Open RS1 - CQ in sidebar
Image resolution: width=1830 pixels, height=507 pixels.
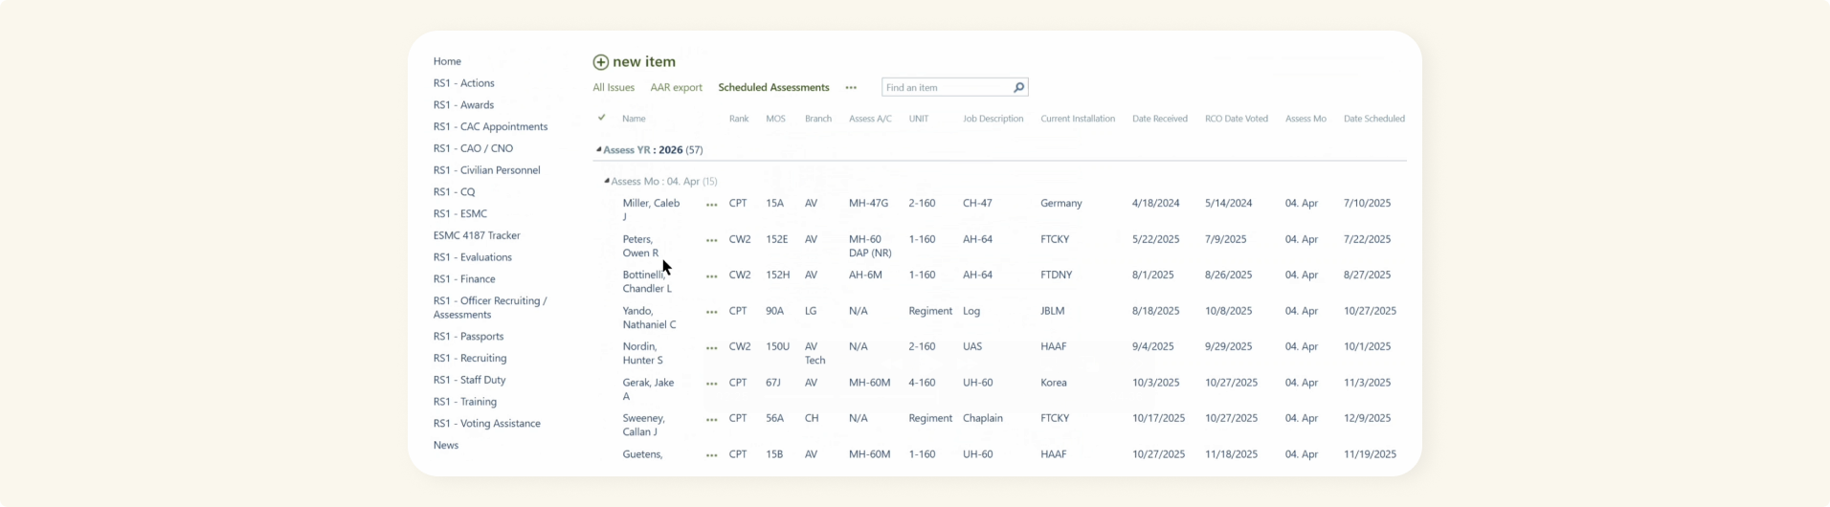point(454,192)
